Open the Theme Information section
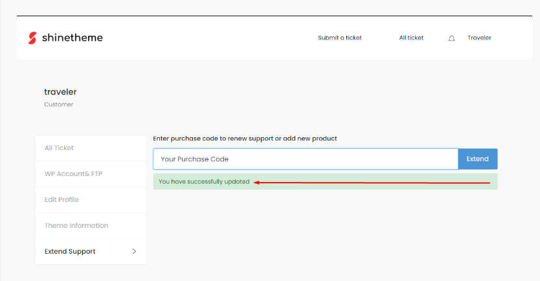Screen dimensions: 540x281 pos(91,225)
